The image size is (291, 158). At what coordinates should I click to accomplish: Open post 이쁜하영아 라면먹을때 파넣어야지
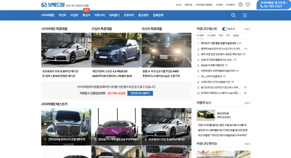click(218, 71)
